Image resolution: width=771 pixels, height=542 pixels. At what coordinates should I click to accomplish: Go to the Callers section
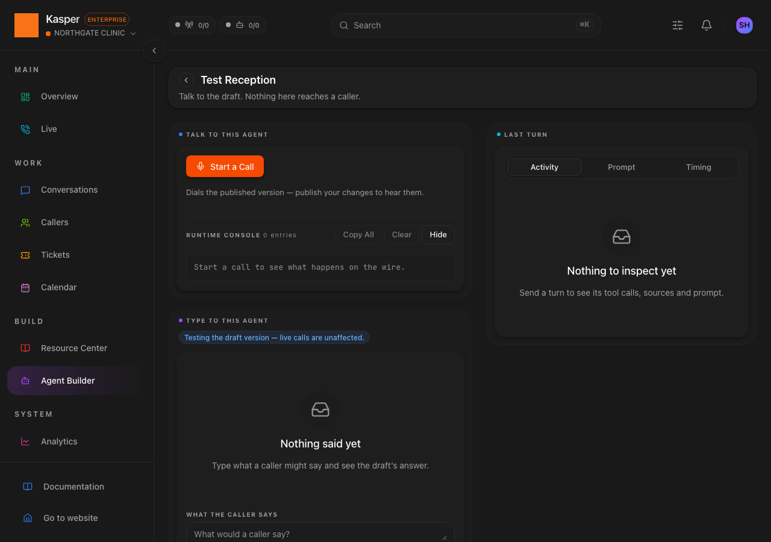pos(76,222)
